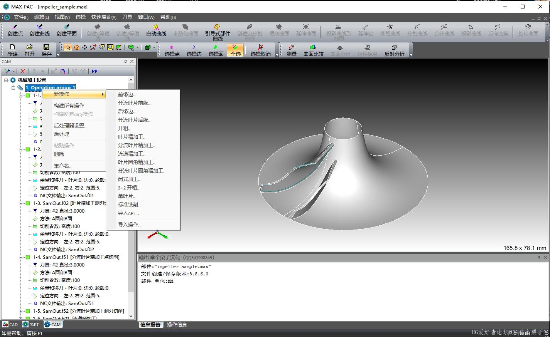The width and height of the screenshot is (550, 337).
Task: Close the CAM panel
Action: pos(132,62)
